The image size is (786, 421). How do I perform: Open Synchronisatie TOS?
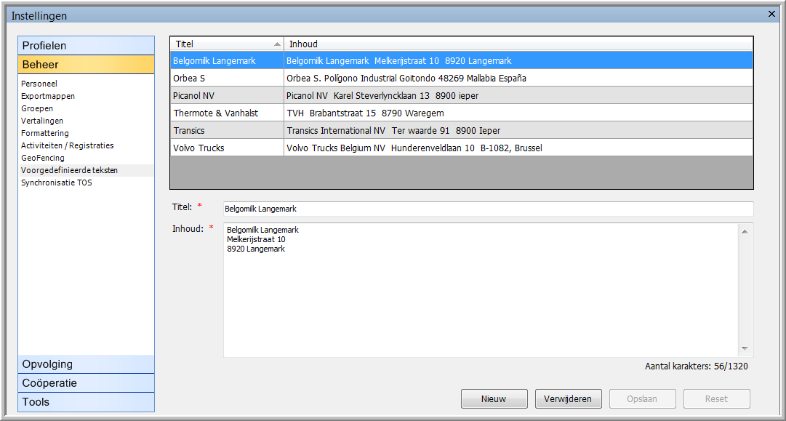[x=57, y=183]
